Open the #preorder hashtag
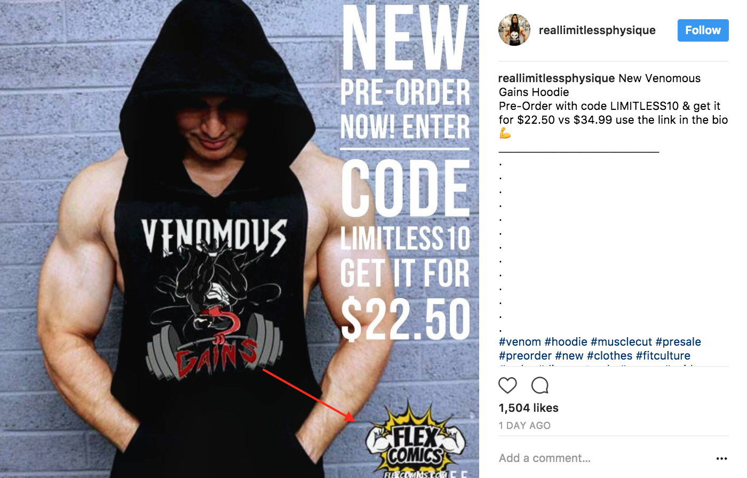The width and height of the screenshot is (747, 478). [x=525, y=356]
